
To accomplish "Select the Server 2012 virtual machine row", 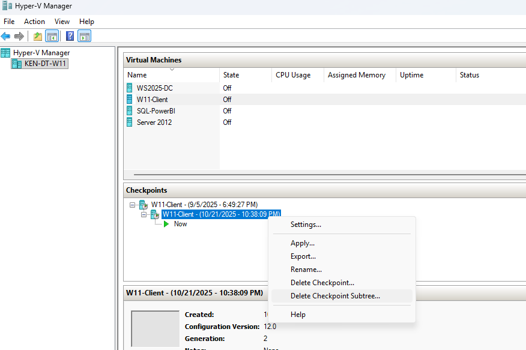I will coord(325,122).
